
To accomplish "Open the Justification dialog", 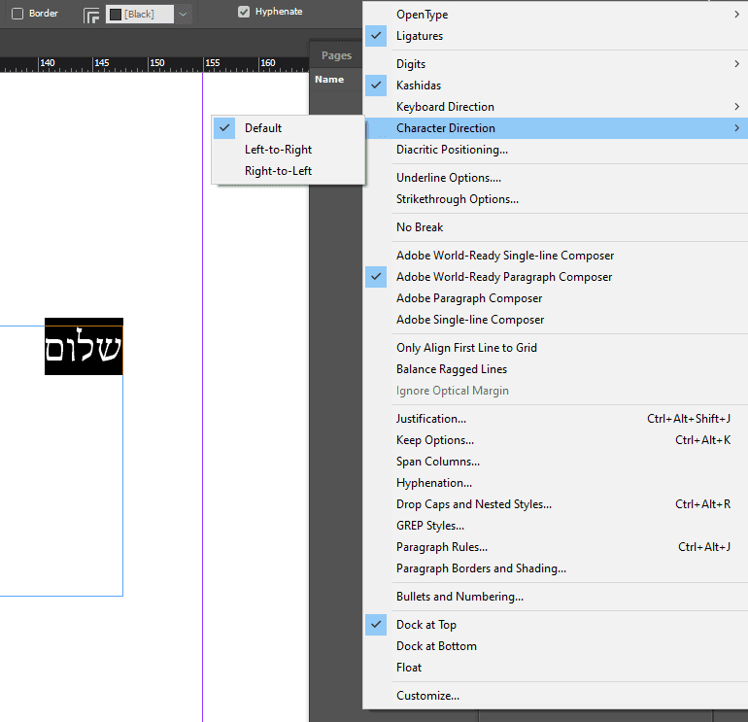I will [556, 419].
